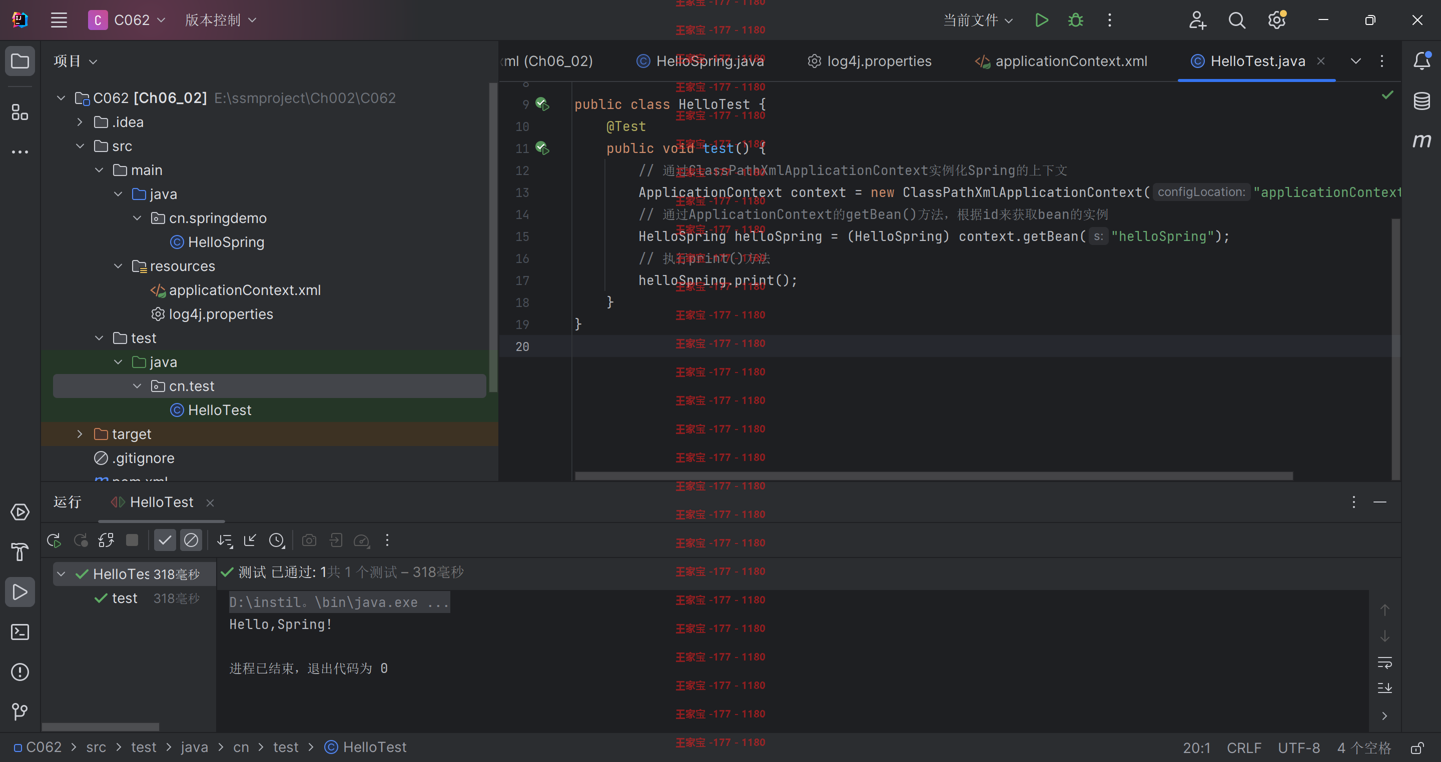Image resolution: width=1441 pixels, height=762 pixels.
Task: Open the Services tool window icon
Action: [x=20, y=512]
